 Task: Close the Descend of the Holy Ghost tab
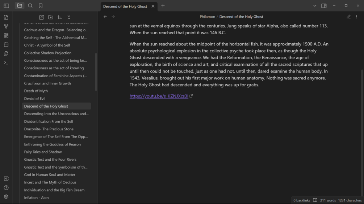pyautogui.click(x=153, y=6)
